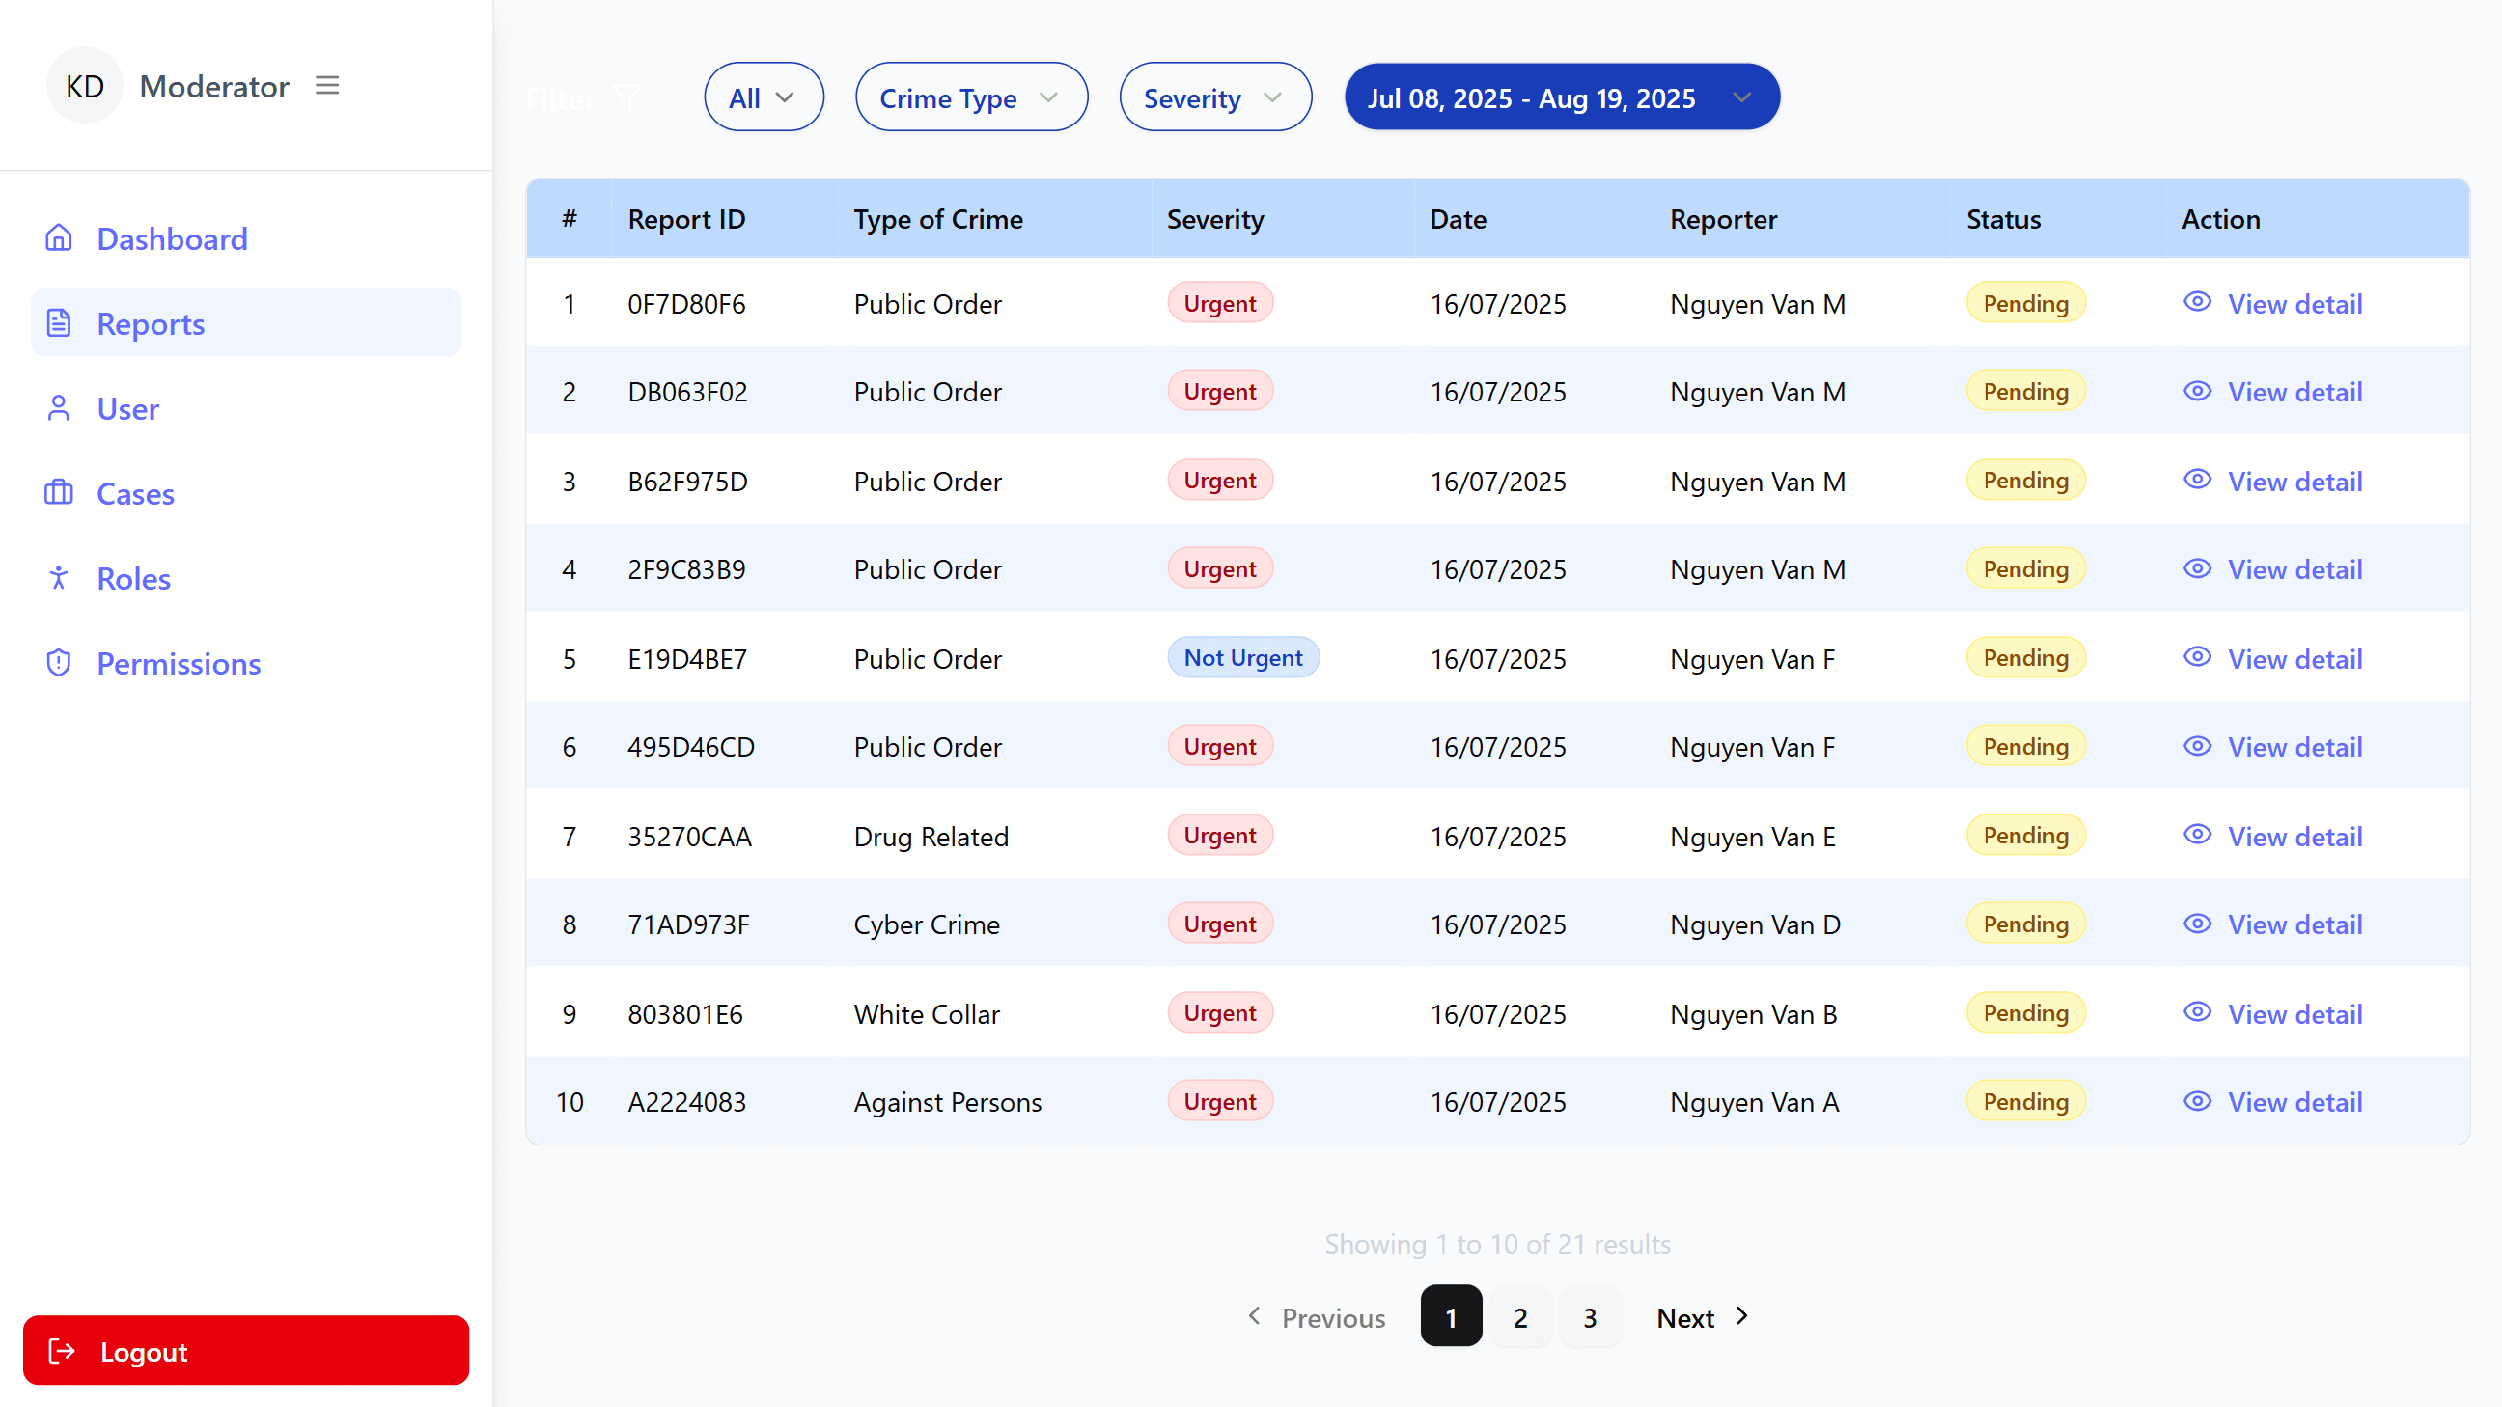This screenshot has height=1407, width=2502.
Task: Click the hamburger menu icon beside Moderator
Action: pos(326,86)
